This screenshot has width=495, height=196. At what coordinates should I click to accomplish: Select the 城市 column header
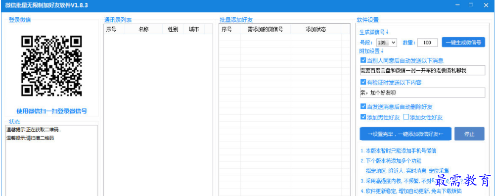194,29
